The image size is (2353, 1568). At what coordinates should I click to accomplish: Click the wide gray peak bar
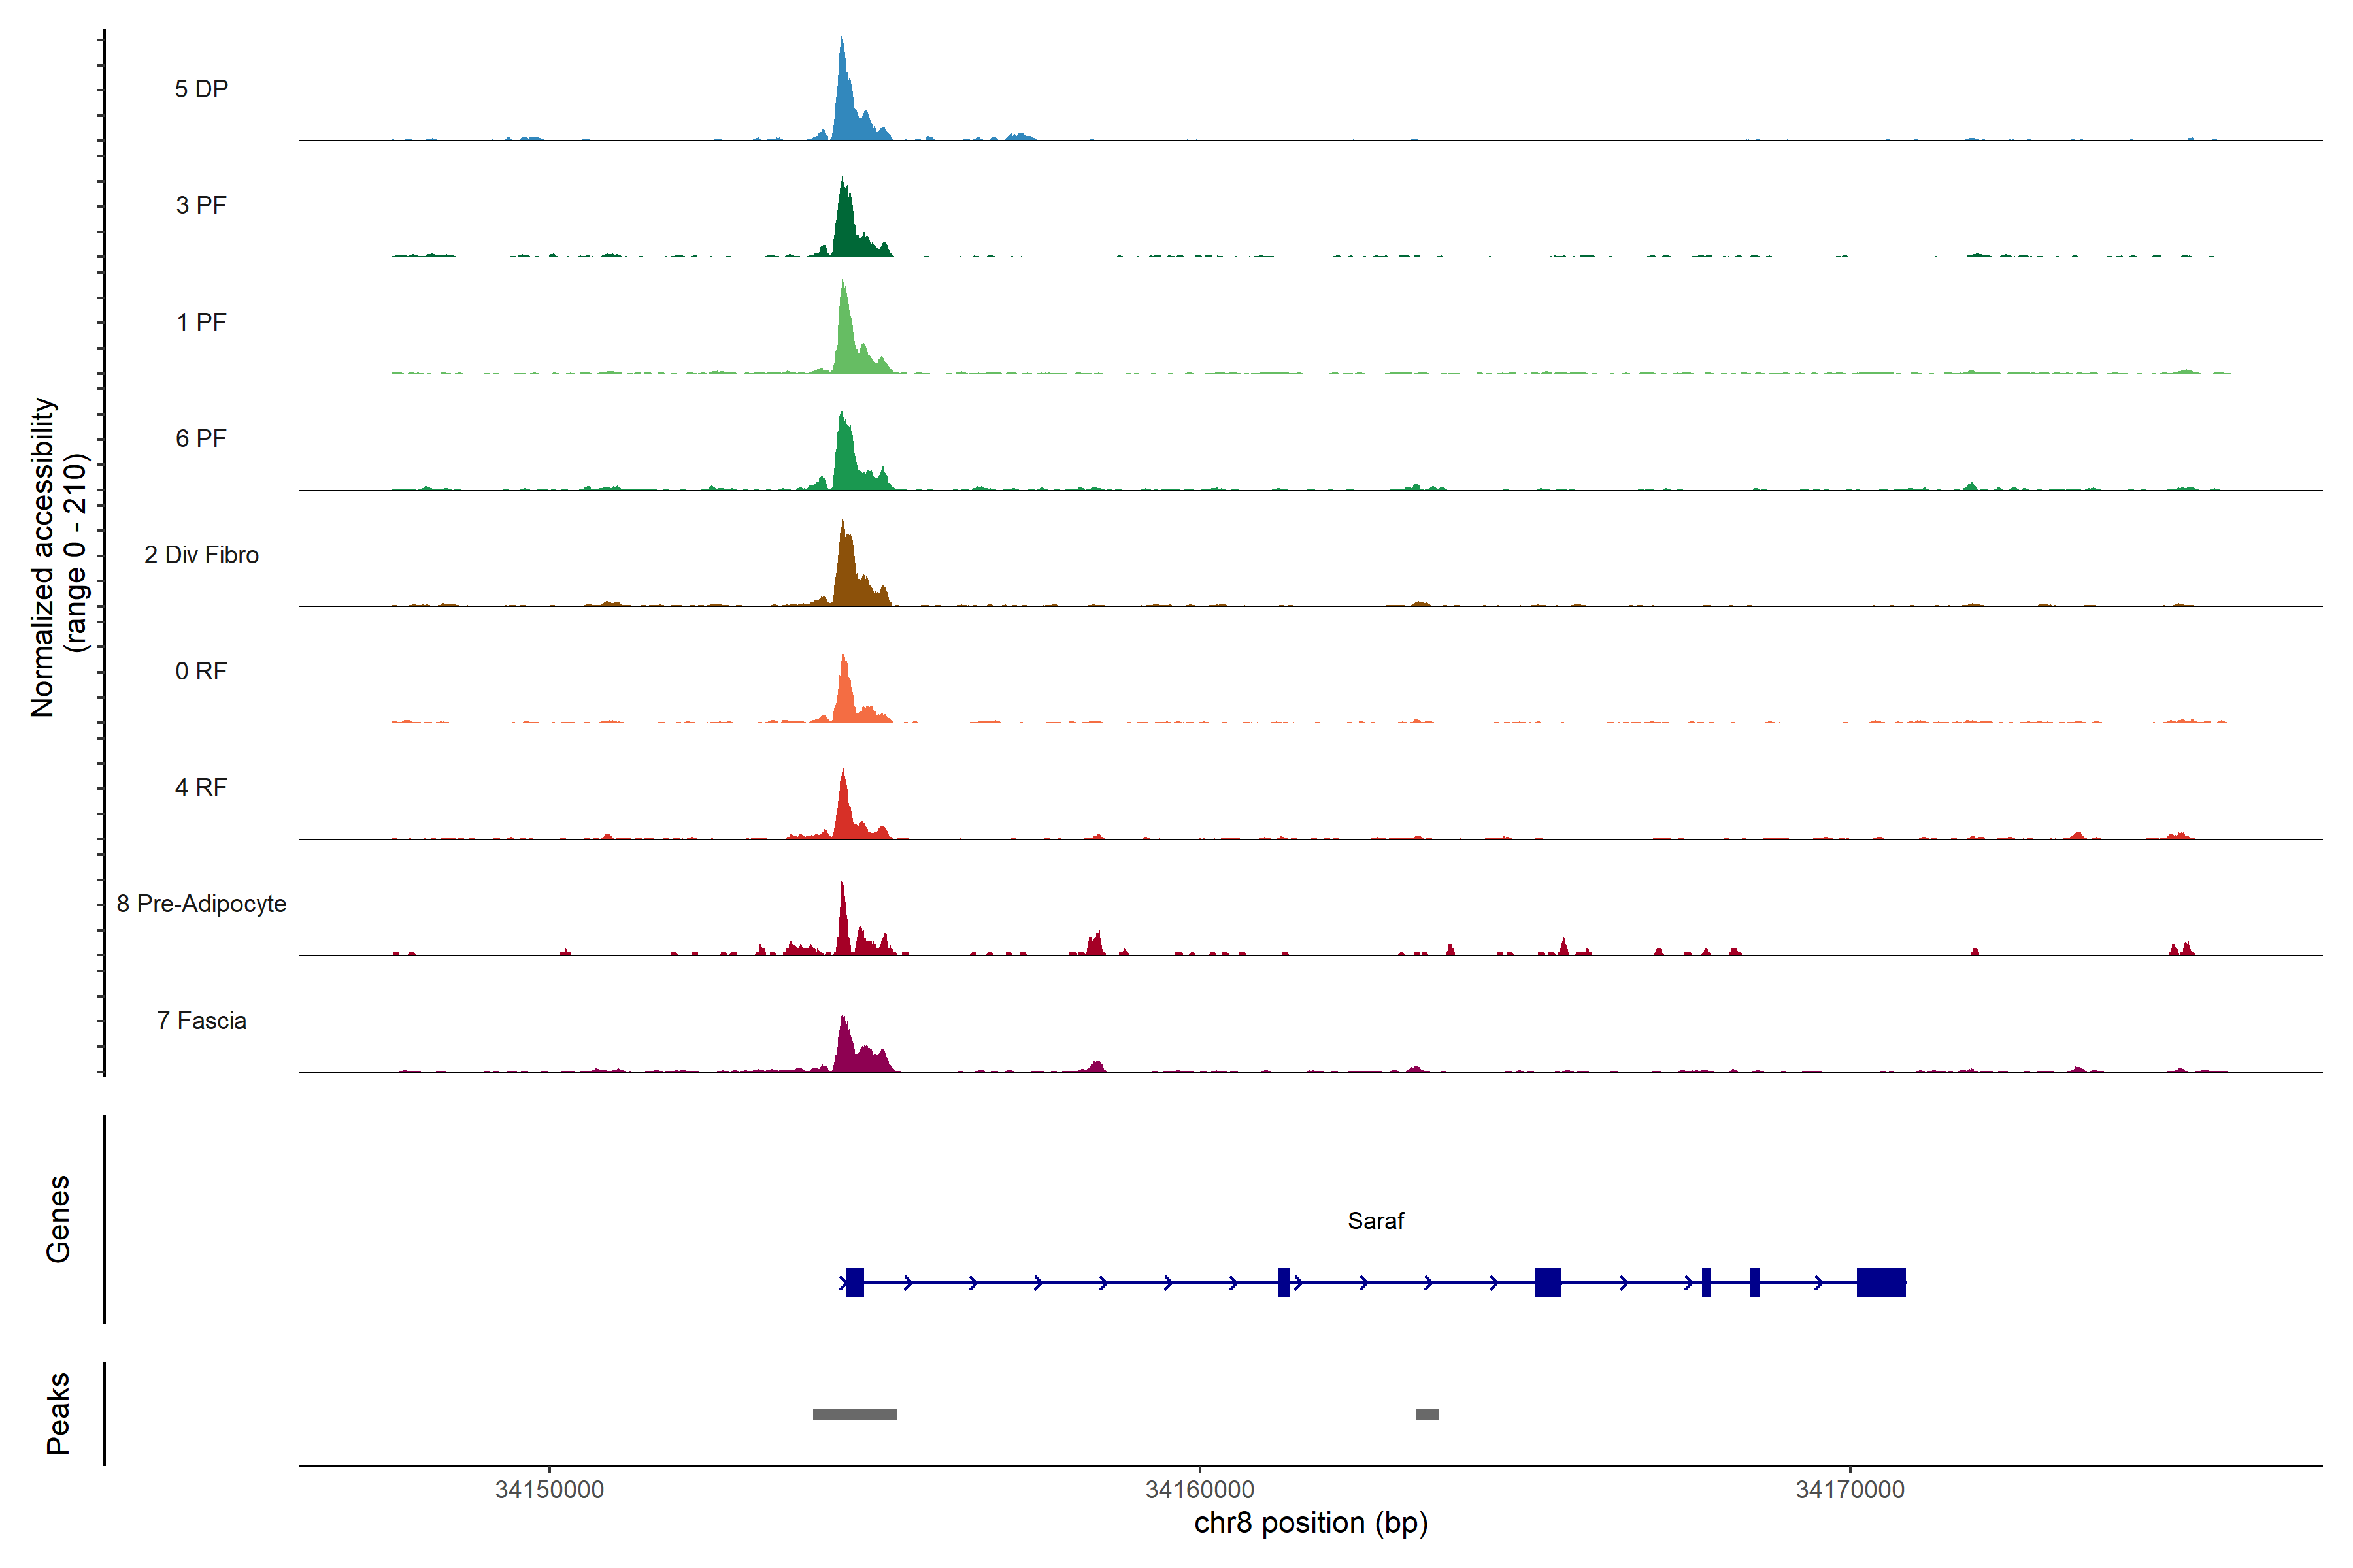coord(854,1414)
